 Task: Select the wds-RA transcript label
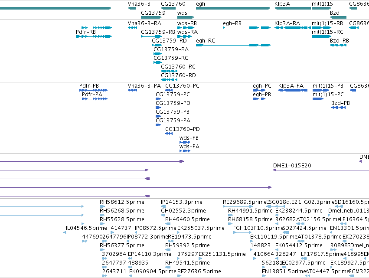[187, 32]
